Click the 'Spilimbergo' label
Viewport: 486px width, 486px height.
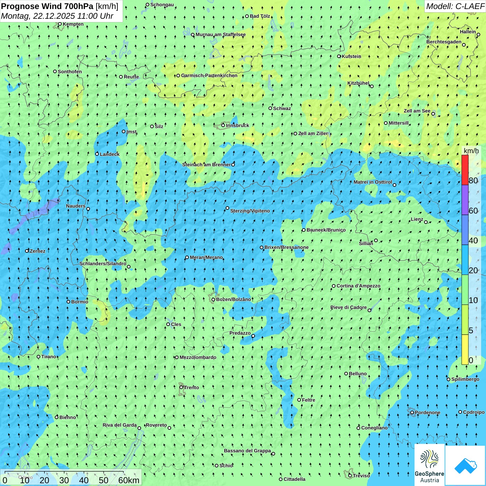[x=465, y=379]
